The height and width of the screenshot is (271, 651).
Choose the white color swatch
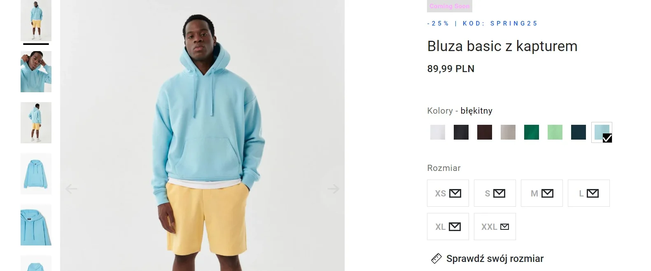(x=438, y=132)
